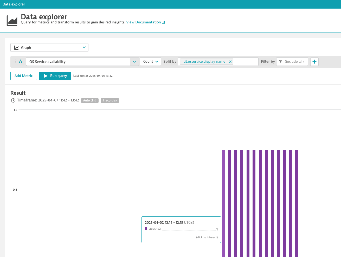Click the clock icon next to Timeframe
Image resolution: width=341 pixels, height=257 pixels.
pos(13,100)
